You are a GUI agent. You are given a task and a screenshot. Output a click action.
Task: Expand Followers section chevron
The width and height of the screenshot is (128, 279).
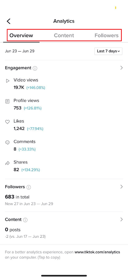[121, 187]
